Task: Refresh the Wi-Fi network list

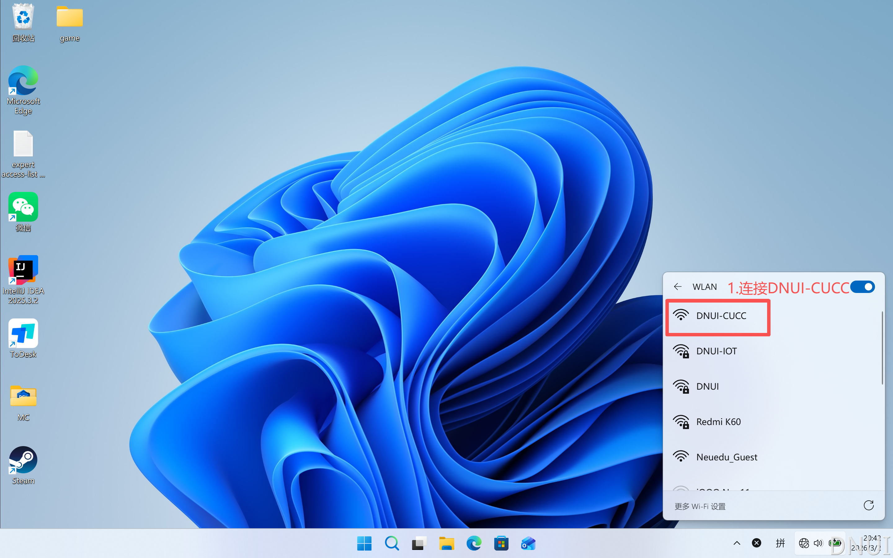Action: coord(869,506)
